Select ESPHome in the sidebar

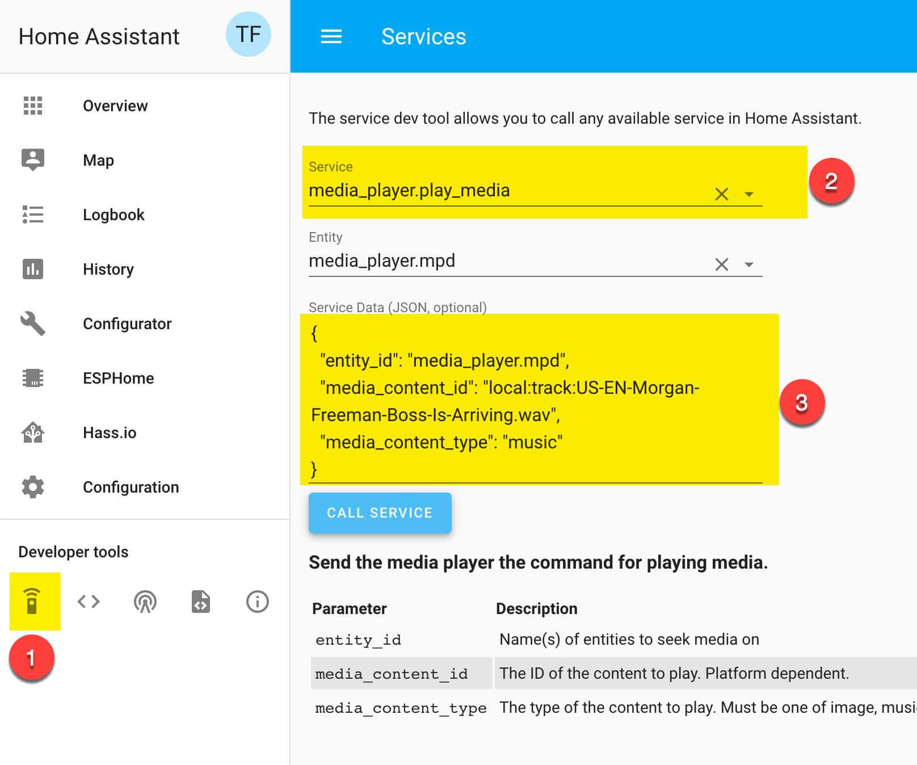[118, 379]
